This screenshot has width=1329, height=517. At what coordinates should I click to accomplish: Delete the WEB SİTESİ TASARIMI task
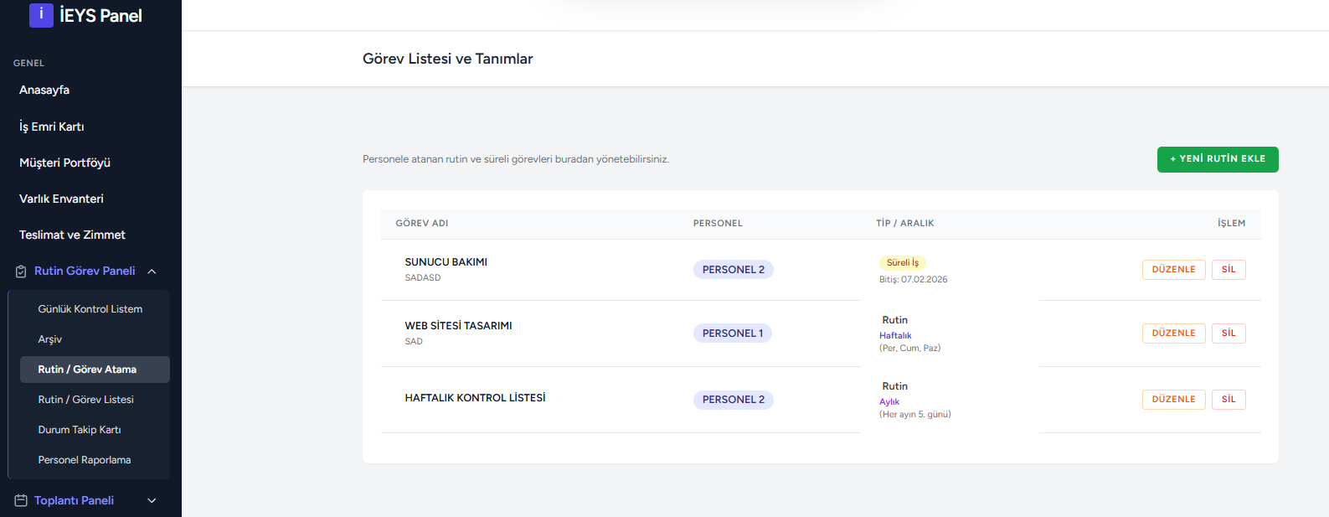tap(1228, 333)
